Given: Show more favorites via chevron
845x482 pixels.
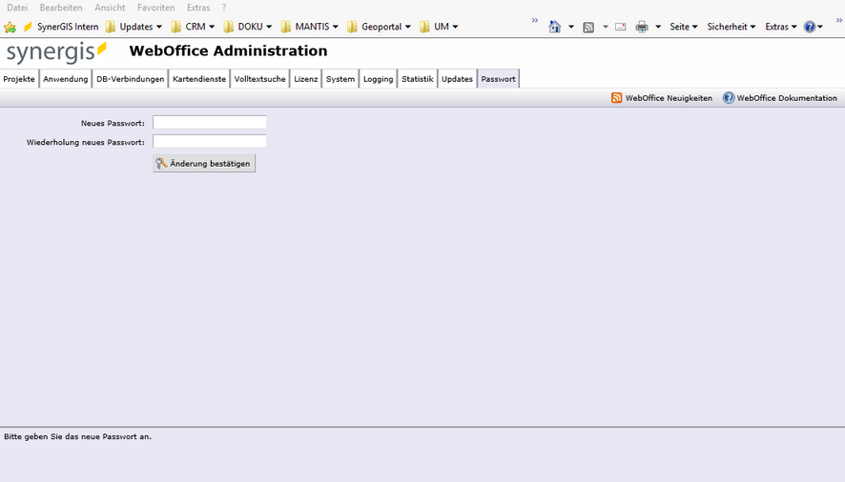Looking at the screenshot, I should (x=535, y=20).
